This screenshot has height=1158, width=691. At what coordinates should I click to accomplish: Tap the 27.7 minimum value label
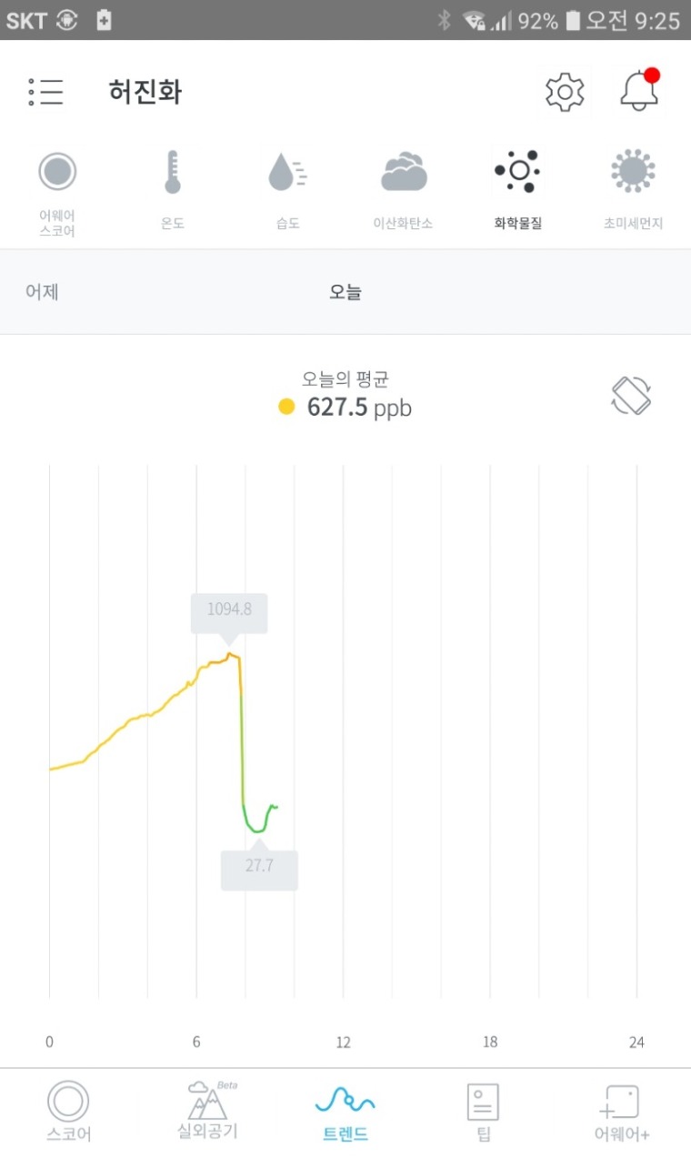pos(259,866)
